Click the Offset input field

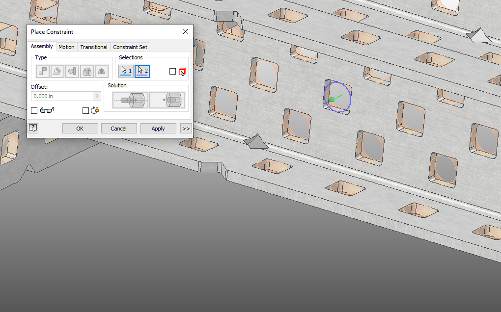[x=62, y=96]
